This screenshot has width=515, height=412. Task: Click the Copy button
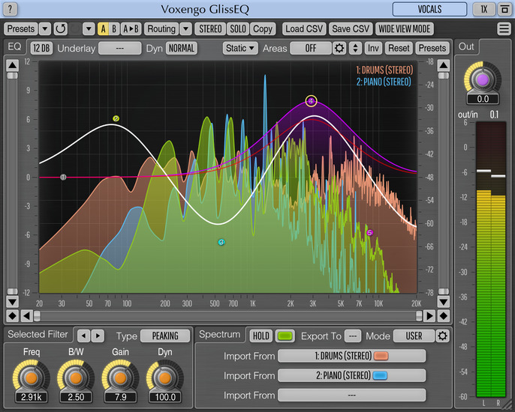coord(263,29)
